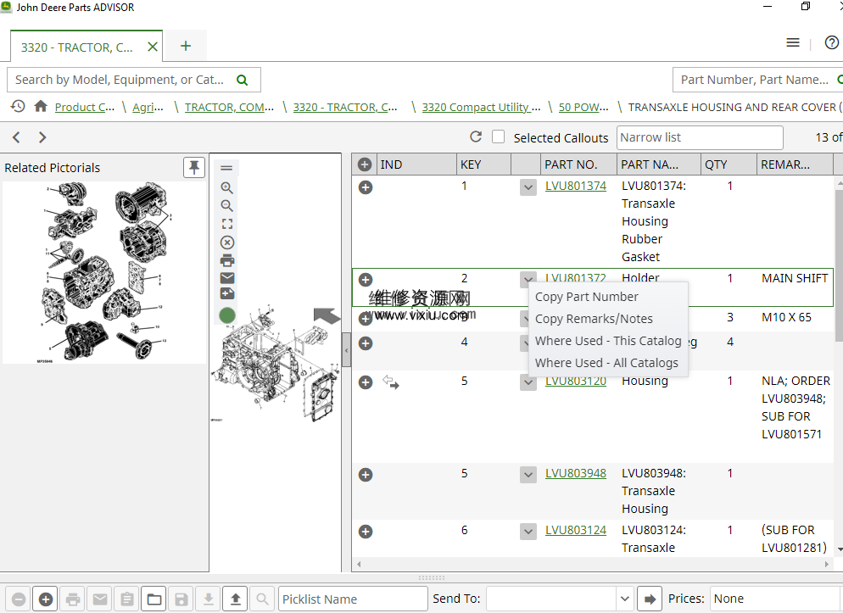Add LVU801374 to the picklist
Viewport: 843px width, 613px height.
366,187
